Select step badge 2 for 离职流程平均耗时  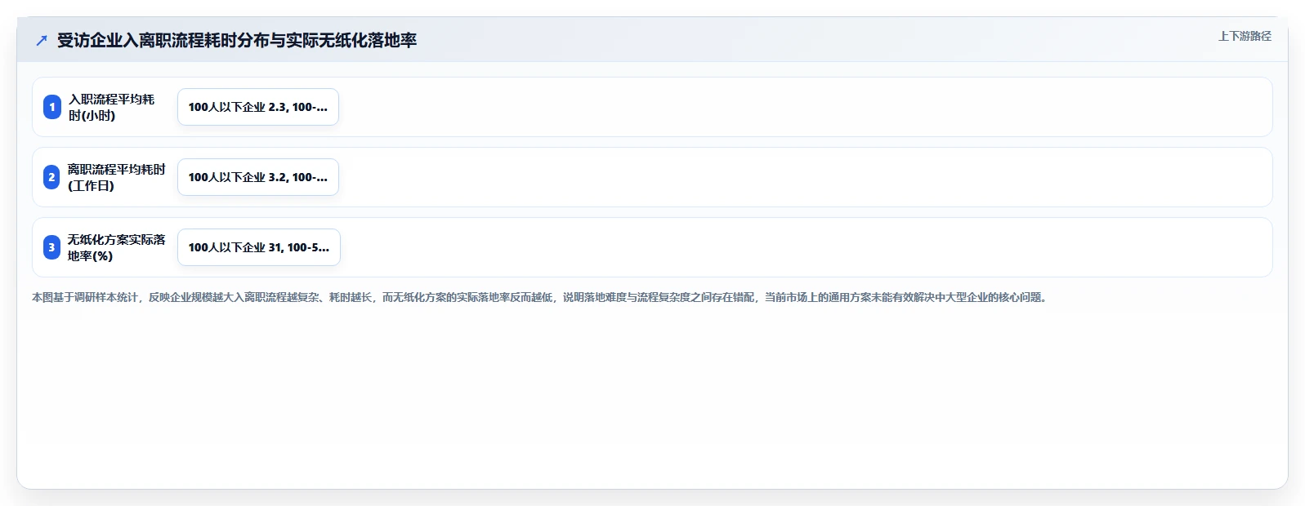coord(52,177)
